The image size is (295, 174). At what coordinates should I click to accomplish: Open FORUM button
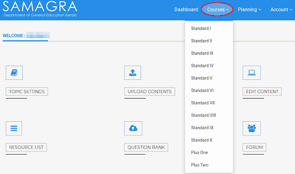254,147
